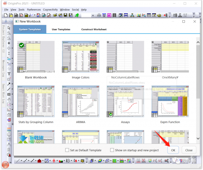203x170 pixels.
Task: Select the Text tool T icon
Action: coord(9,74)
